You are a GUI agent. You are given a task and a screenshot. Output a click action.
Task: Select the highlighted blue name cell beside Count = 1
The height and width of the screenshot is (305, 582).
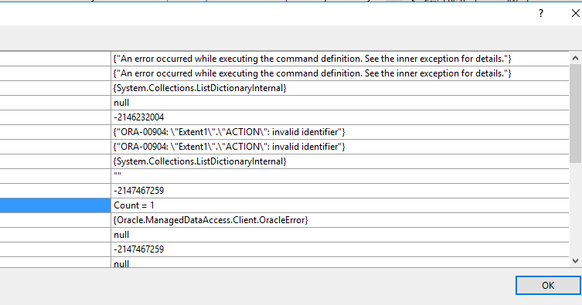pyautogui.click(x=56, y=205)
